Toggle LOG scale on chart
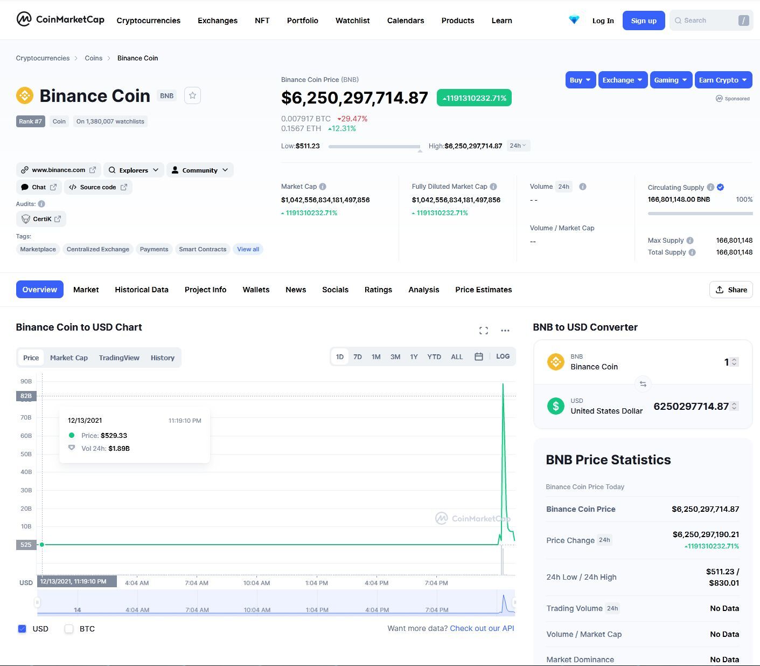Screen dimensions: 760x666 [503, 356]
